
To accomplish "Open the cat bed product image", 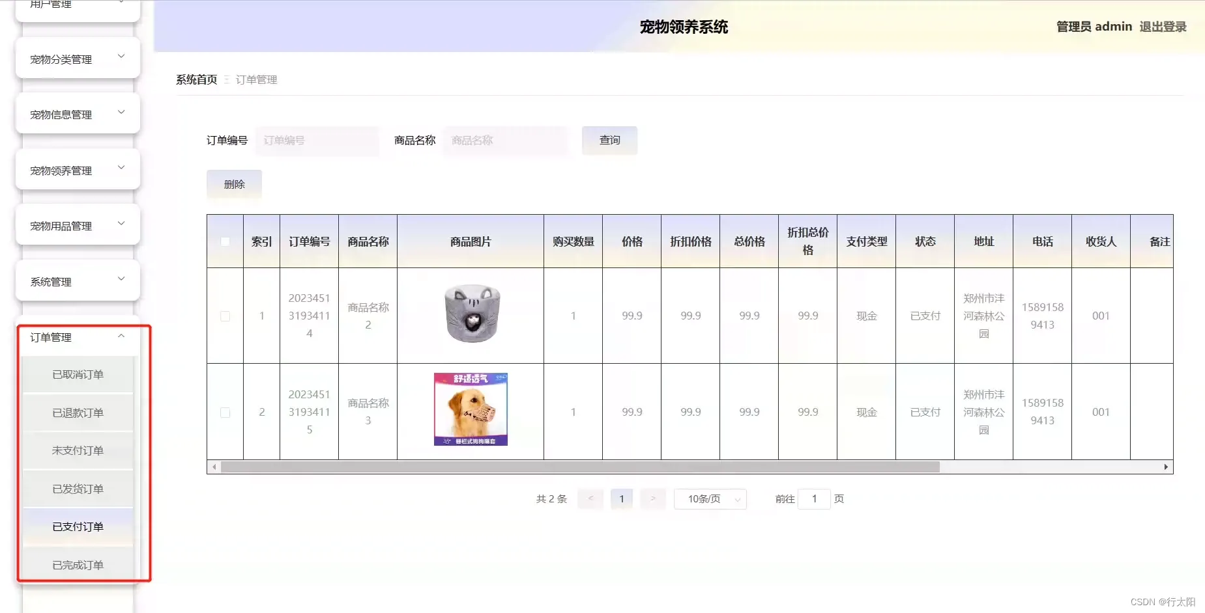I will point(471,314).
